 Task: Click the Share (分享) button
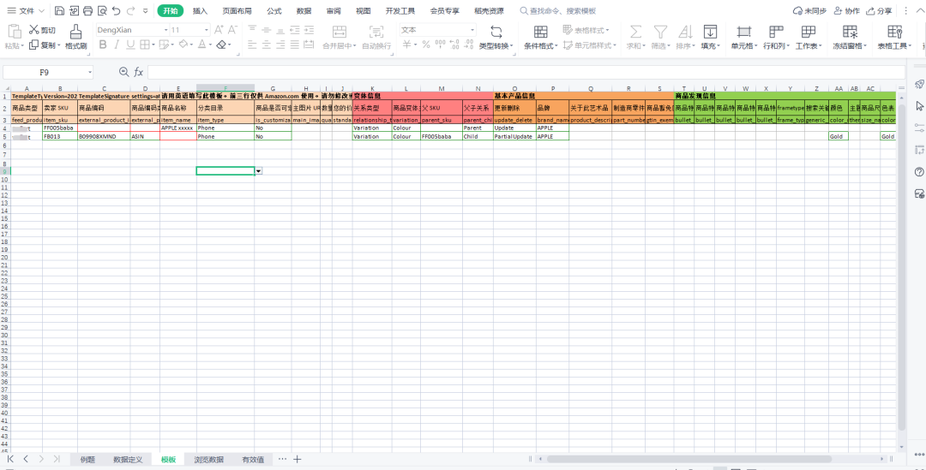[x=879, y=10]
